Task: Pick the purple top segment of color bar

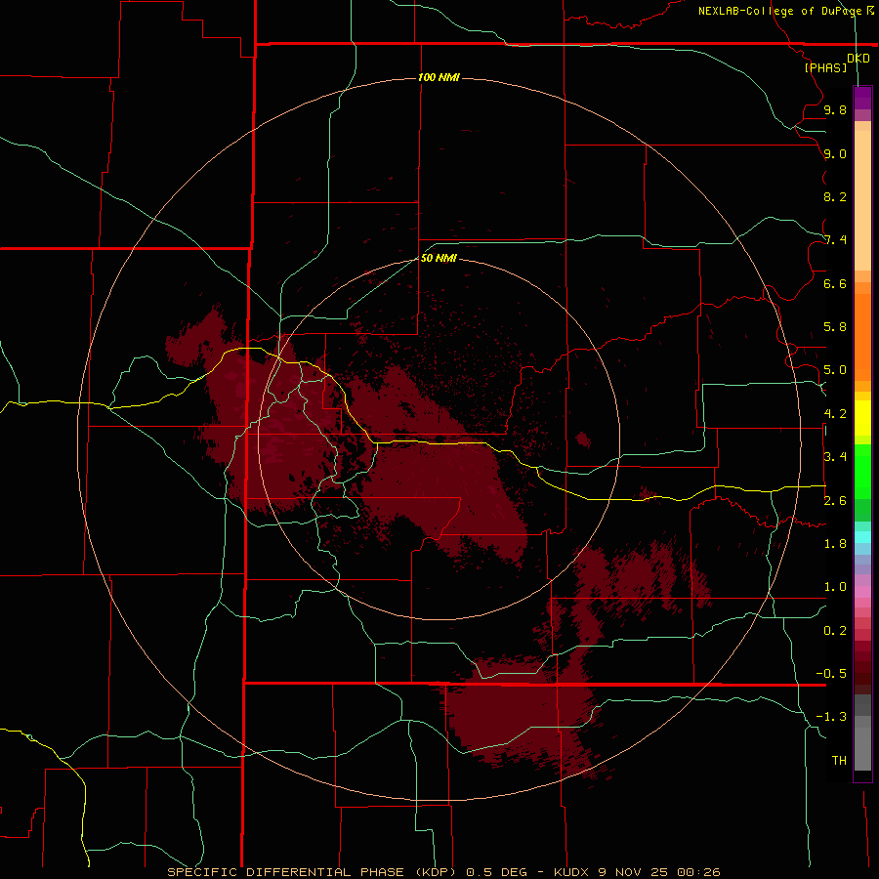Action: point(862,98)
